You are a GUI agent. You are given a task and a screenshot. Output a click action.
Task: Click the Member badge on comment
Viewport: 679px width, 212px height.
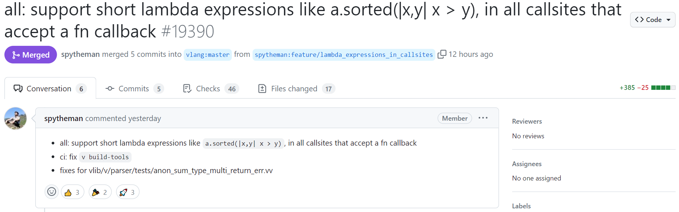455,118
